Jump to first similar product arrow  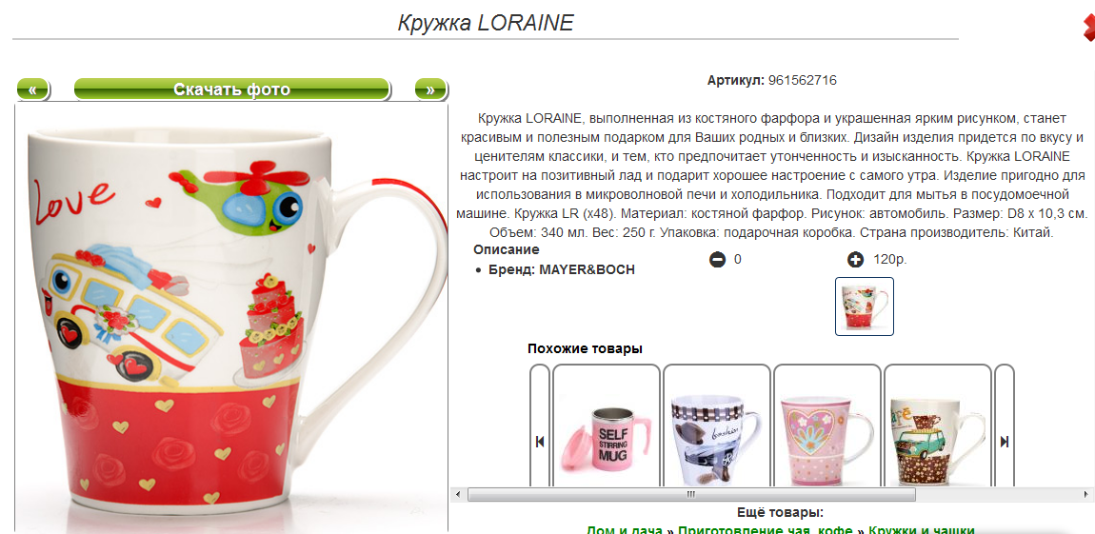(x=540, y=441)
